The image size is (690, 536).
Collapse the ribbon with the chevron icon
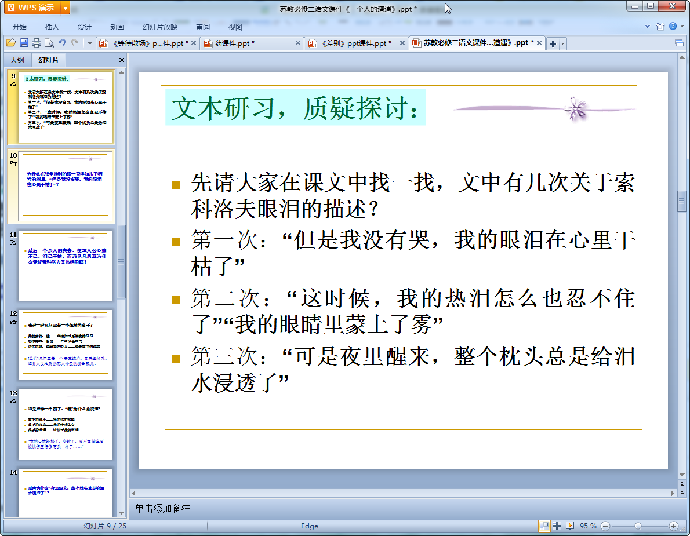click(x=648, y=27)
